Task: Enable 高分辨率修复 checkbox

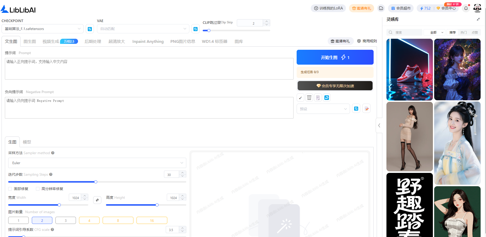Action: pos(38,189)
